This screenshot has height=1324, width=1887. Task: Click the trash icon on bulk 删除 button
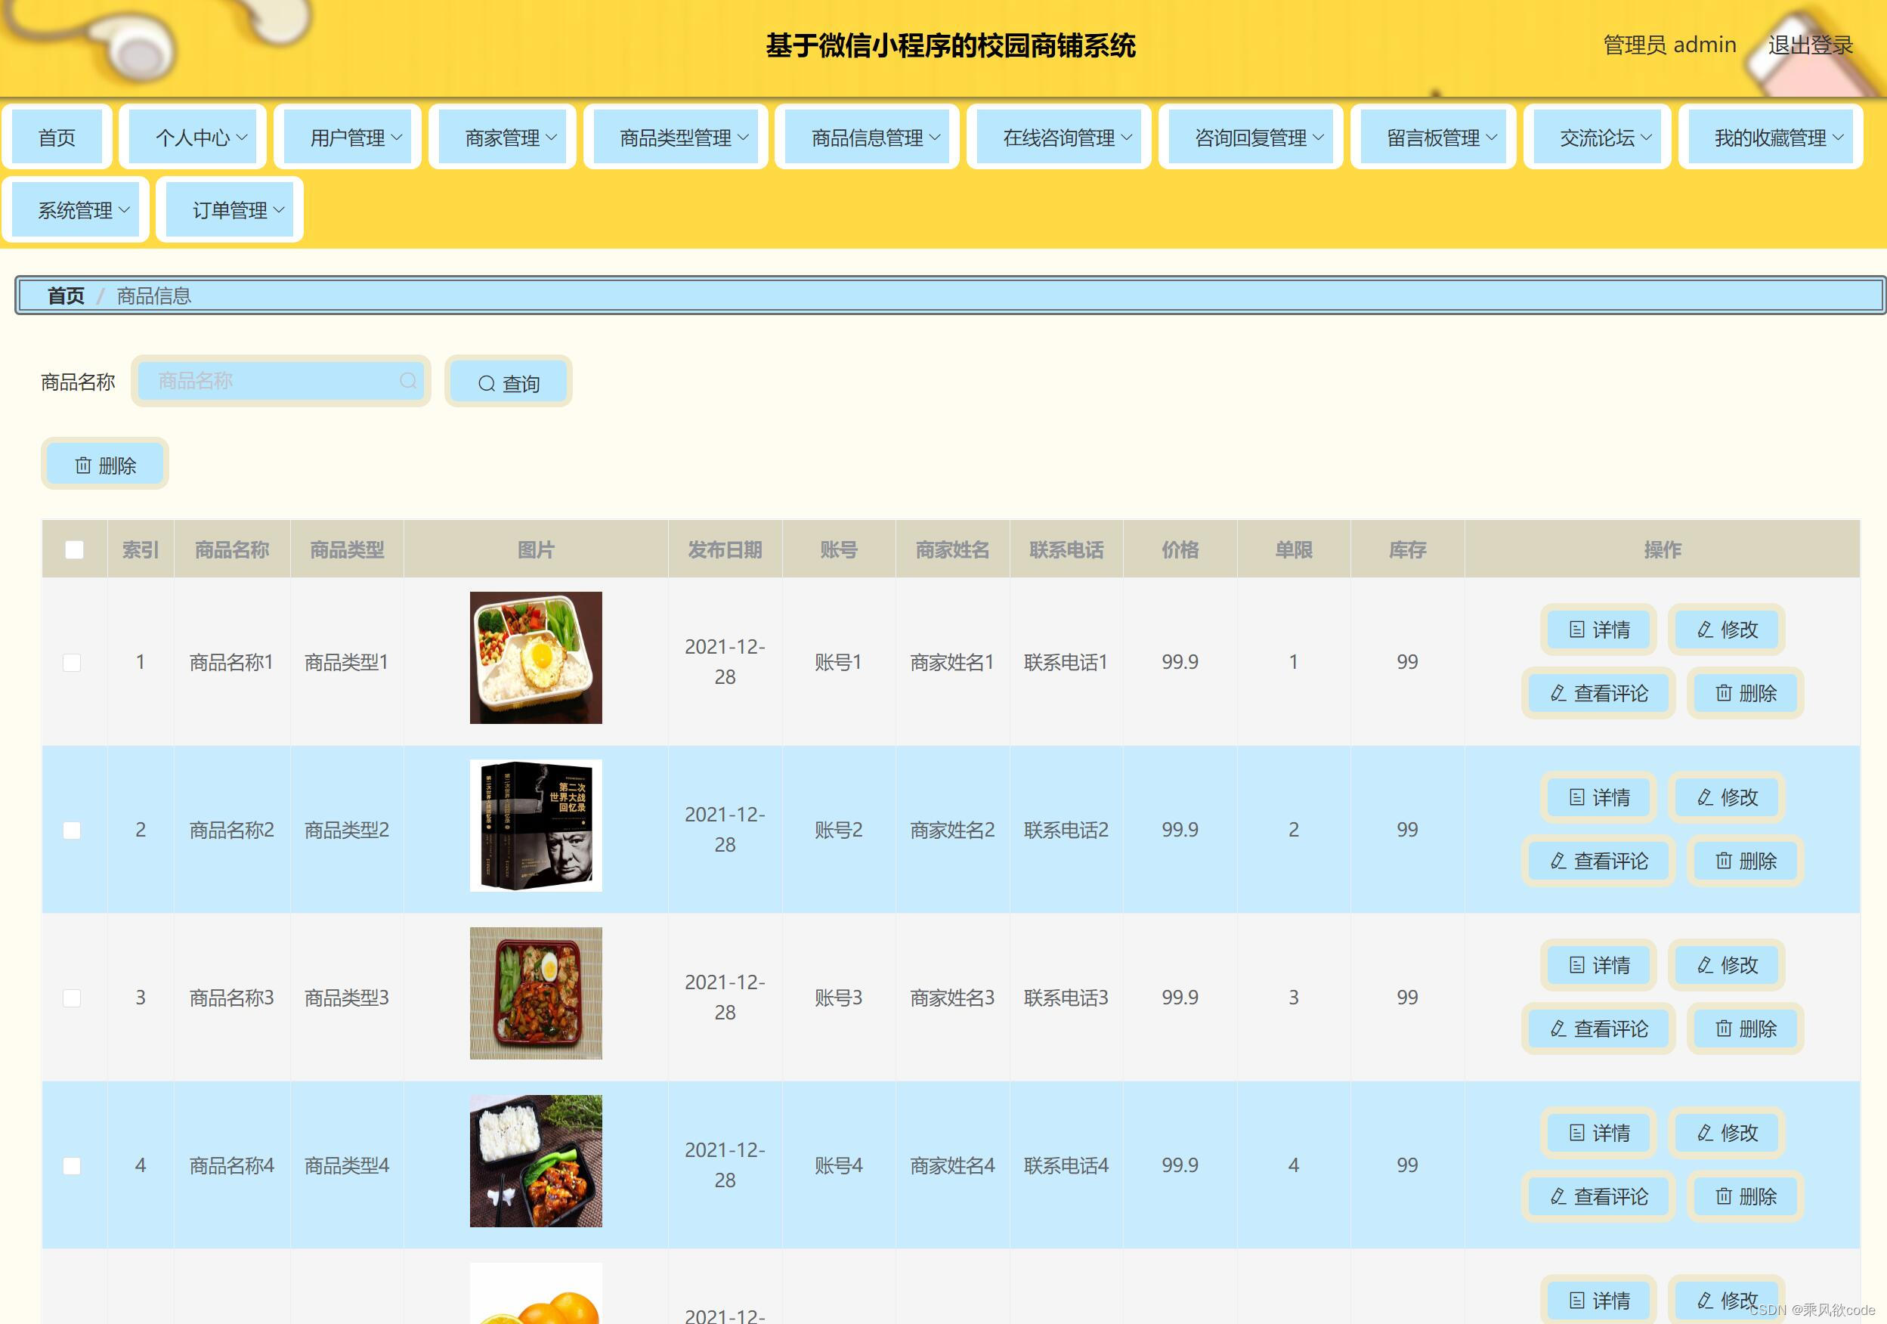pyautogui.click(x=83, y=466)
